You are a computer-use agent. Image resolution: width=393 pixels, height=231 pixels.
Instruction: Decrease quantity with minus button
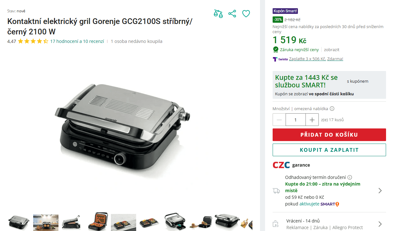[x=279, y=120]
